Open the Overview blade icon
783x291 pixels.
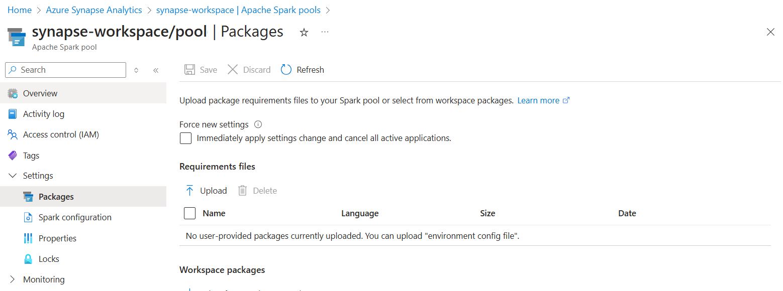12,93
